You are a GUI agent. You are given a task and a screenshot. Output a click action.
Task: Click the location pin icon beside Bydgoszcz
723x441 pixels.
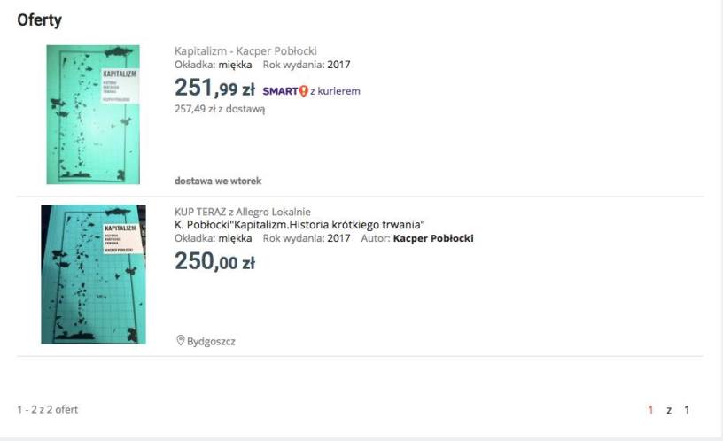(180, 340)
